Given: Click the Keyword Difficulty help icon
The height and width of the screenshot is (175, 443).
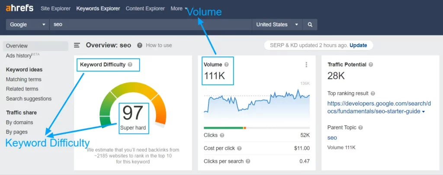Looking at the screenshot, I should (130, 65).
